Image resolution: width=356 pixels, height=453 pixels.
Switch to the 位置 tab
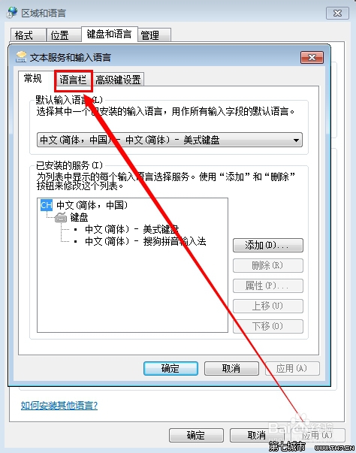point(64,35)
